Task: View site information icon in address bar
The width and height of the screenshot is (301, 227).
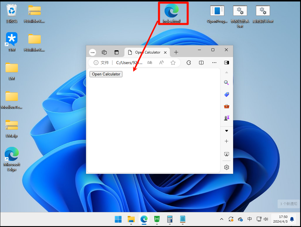Action: coord(96,63)
